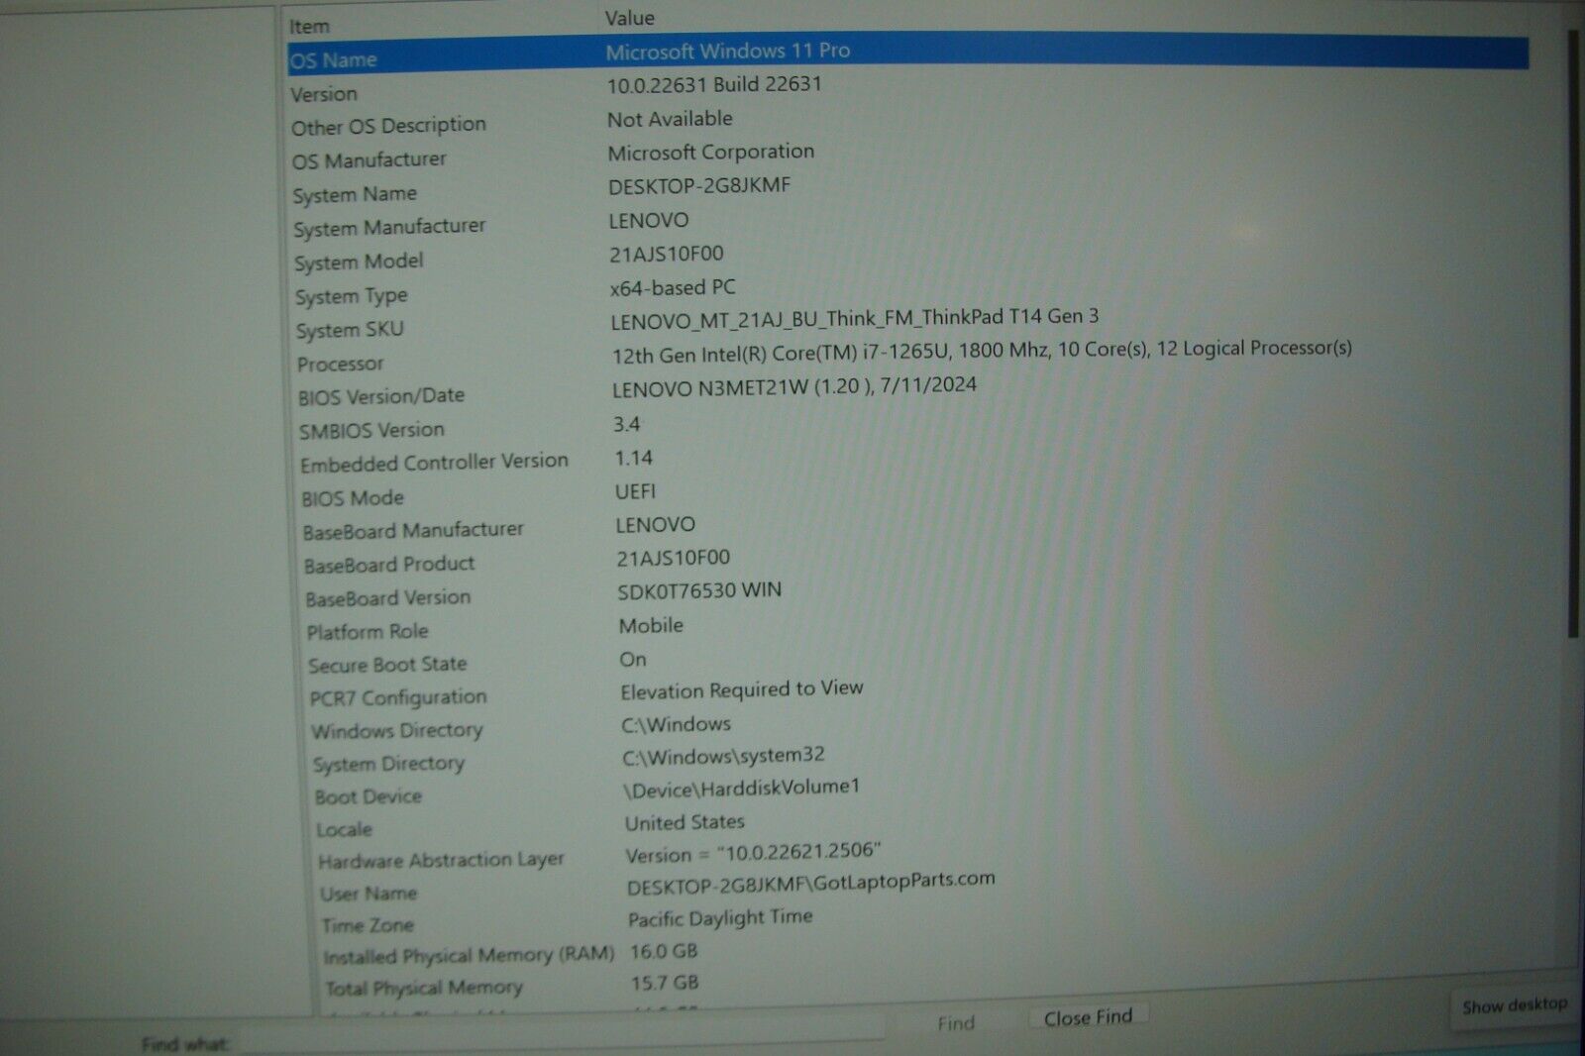Click the PCR7 Configuration row

pyautogui.click(x=398, y=698)
